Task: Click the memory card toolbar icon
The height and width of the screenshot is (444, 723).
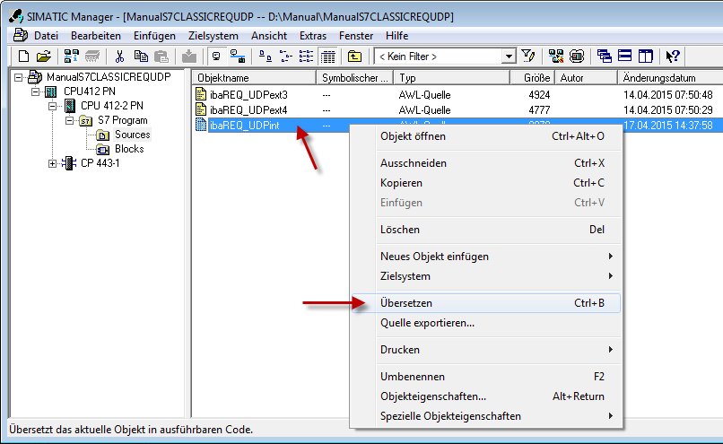Action: (92, 57)
